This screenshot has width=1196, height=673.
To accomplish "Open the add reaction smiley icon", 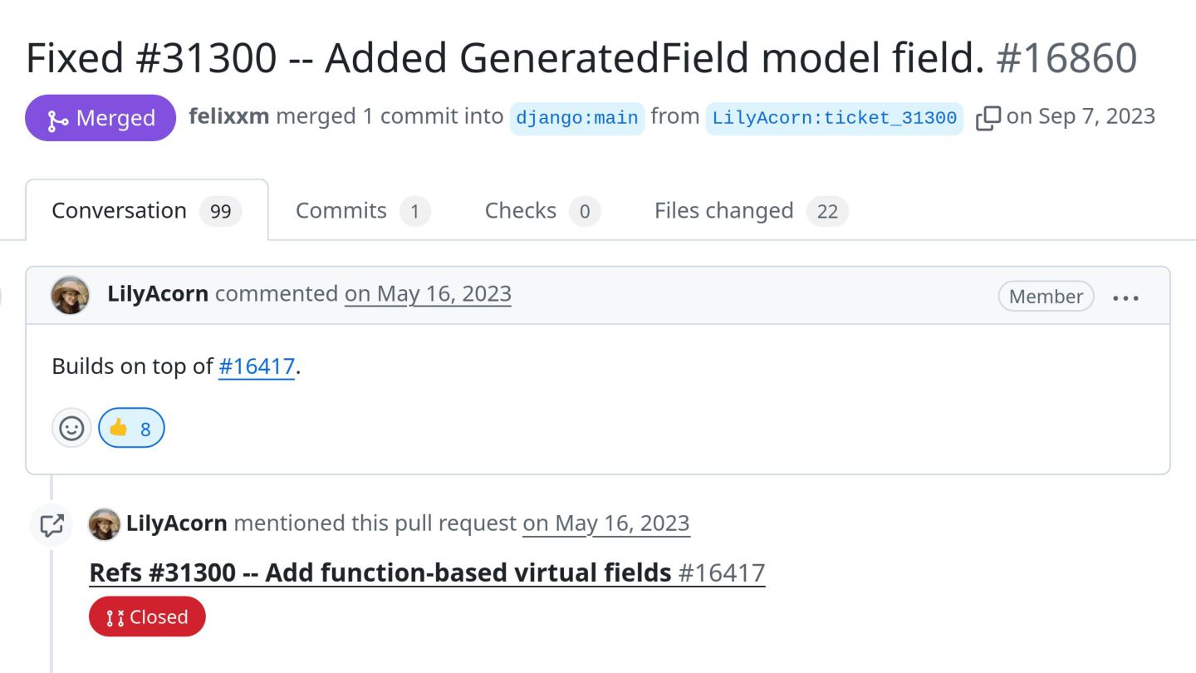I will tap(71, 428).
